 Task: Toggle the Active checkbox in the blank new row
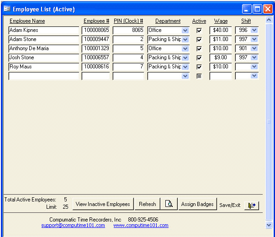[199, 76]
